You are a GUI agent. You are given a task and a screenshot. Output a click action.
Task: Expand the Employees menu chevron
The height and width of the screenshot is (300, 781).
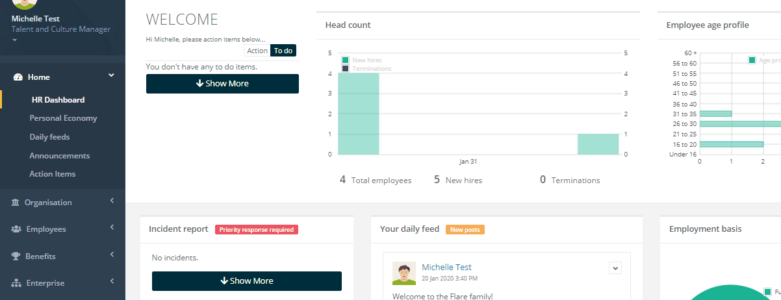[112, 227]
